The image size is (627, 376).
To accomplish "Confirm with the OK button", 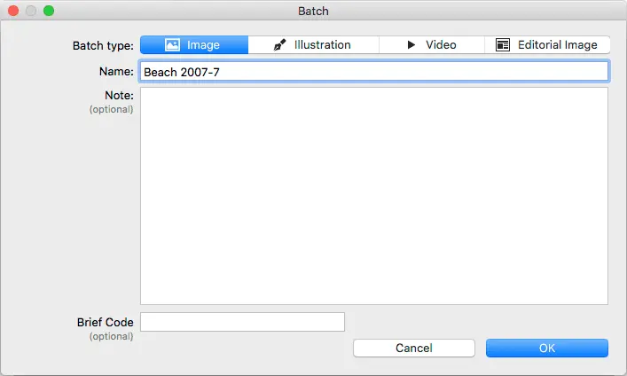I will tap(547, 348).
